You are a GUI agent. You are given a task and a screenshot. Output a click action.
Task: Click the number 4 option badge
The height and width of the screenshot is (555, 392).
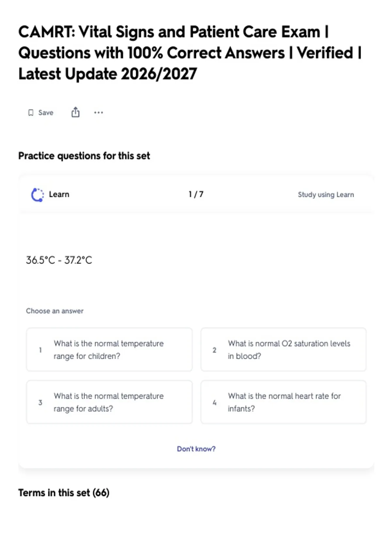point(214,403)
